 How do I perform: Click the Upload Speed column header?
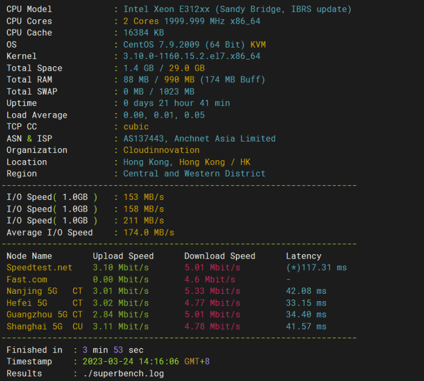click(123, 256)
